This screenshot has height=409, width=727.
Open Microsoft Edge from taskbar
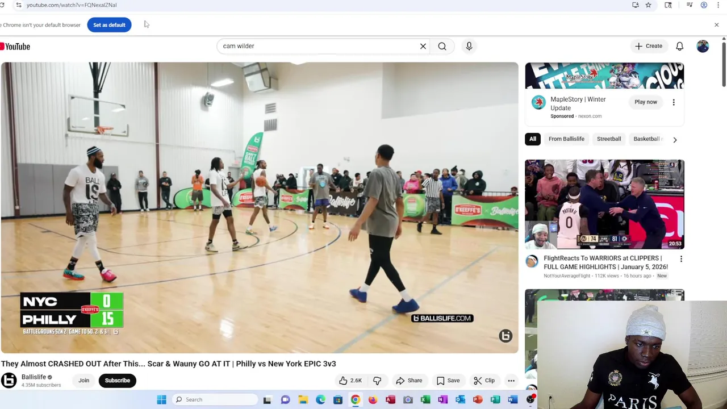(x=320, y=400)
